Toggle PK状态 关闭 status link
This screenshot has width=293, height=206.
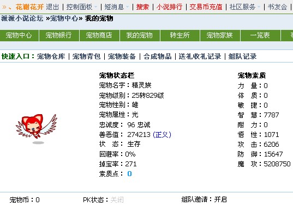click(x=117, y=200)
